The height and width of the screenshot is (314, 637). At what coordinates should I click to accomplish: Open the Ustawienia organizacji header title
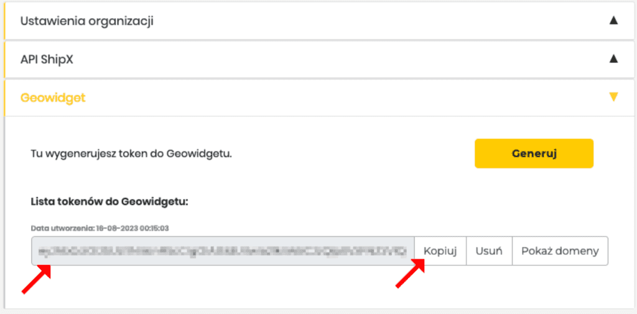pos(87,21)
